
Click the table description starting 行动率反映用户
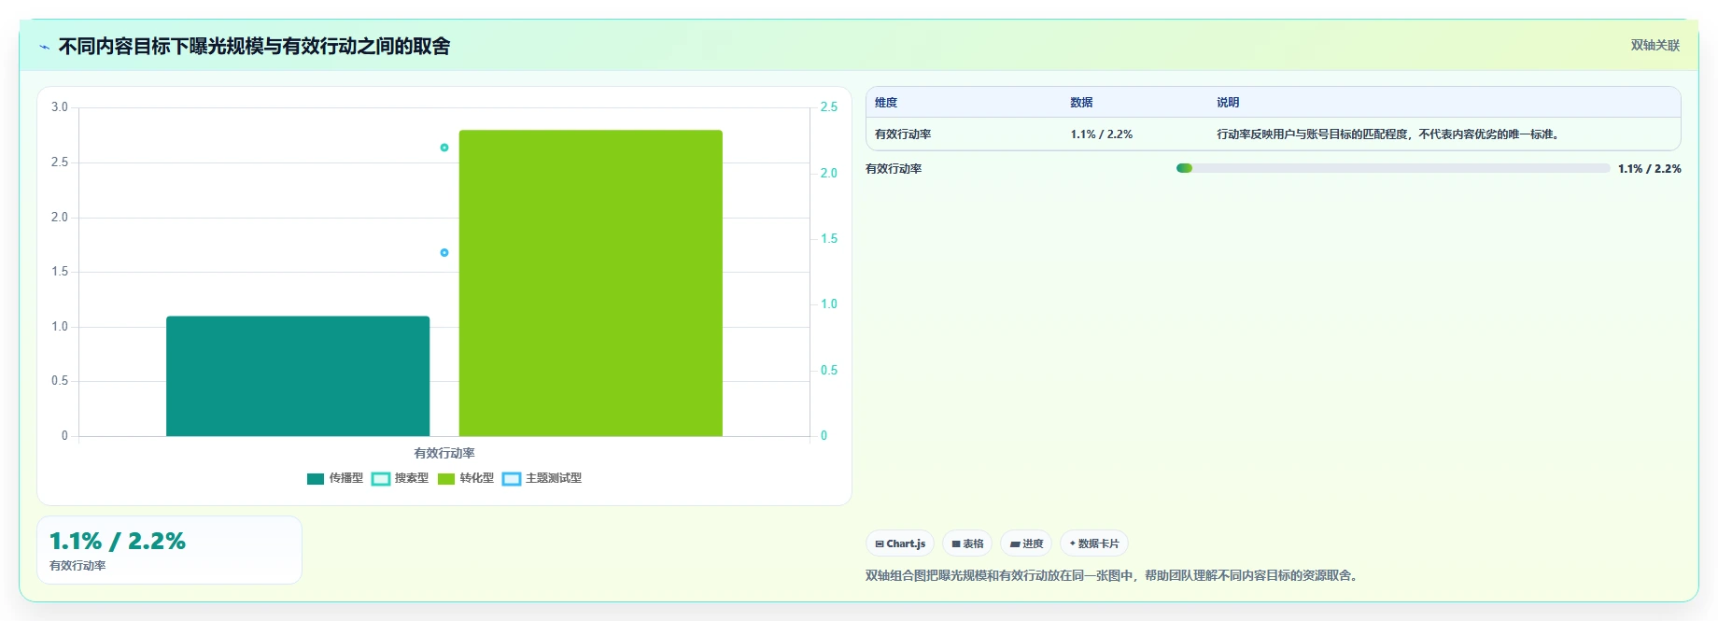pos(1389,134)
